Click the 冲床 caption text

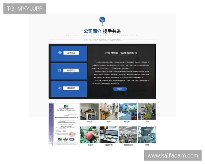point(147,122)
